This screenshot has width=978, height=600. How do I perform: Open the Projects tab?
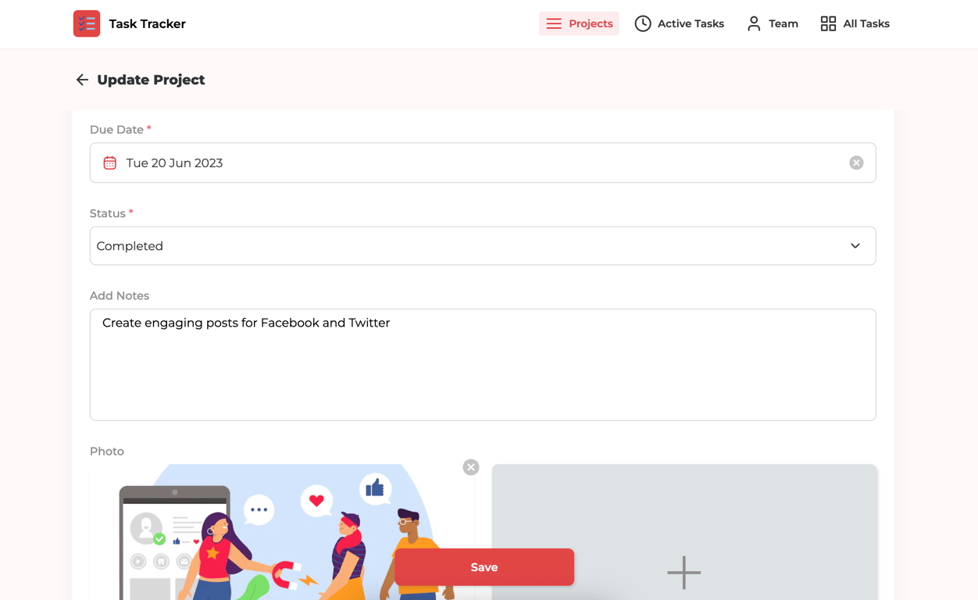click(579, 23)
